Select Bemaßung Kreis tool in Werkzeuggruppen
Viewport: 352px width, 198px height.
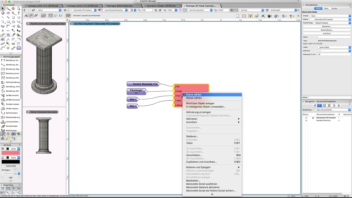coord(11,87)
